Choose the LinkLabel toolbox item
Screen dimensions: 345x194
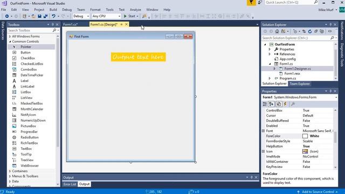(x=27, y=86)
